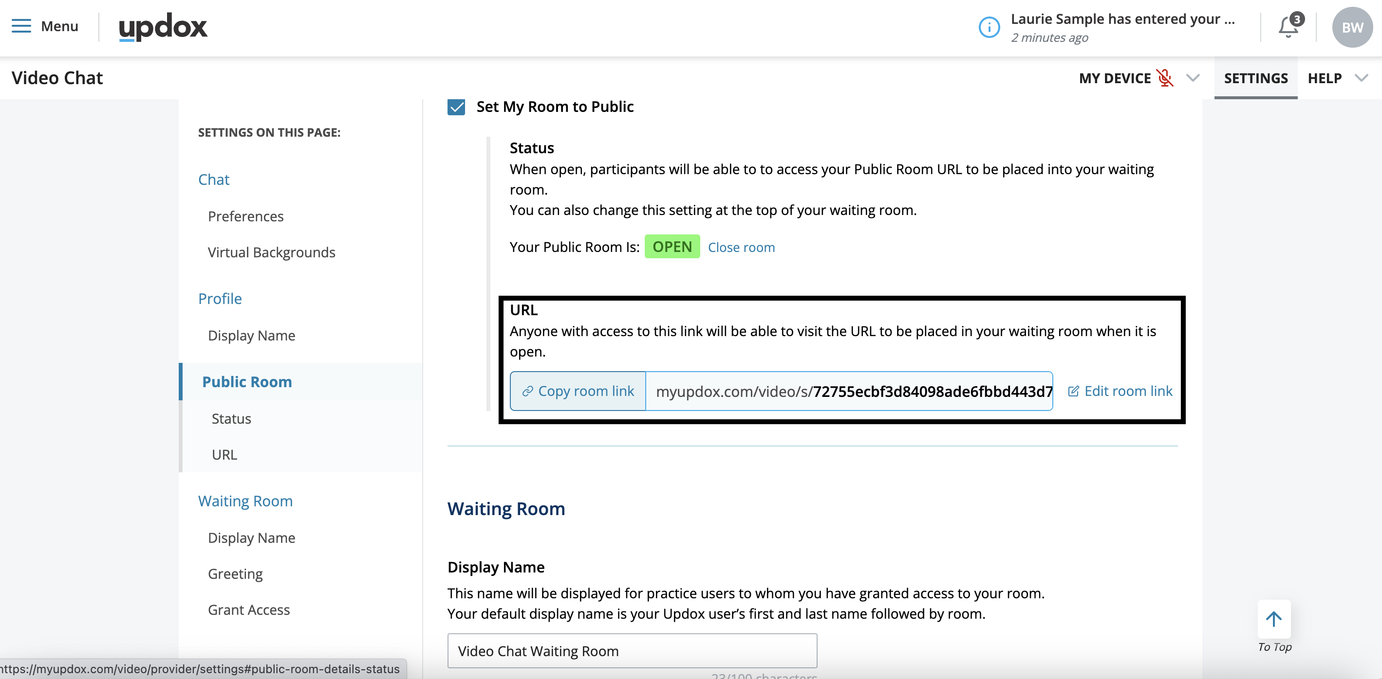The image size is (1382, 679).
Task: Click the info notification icon
Action: pos(989,27)
